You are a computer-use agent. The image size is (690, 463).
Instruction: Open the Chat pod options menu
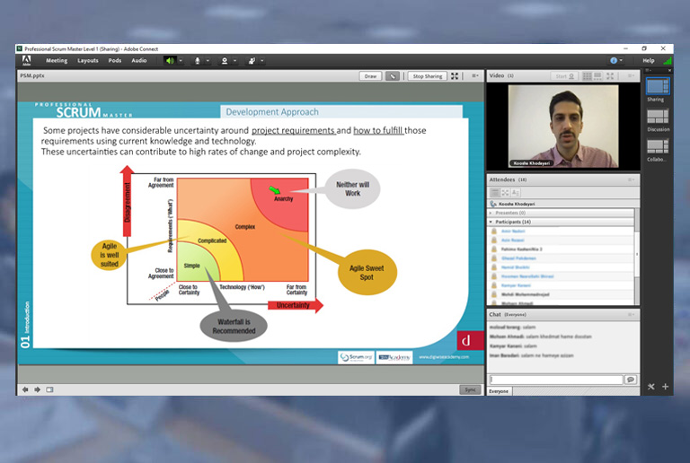(631, 314)
